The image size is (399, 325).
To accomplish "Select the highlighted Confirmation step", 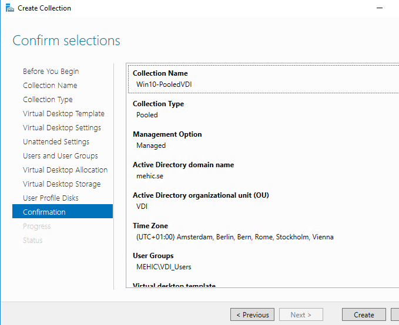I will point(44,212).
